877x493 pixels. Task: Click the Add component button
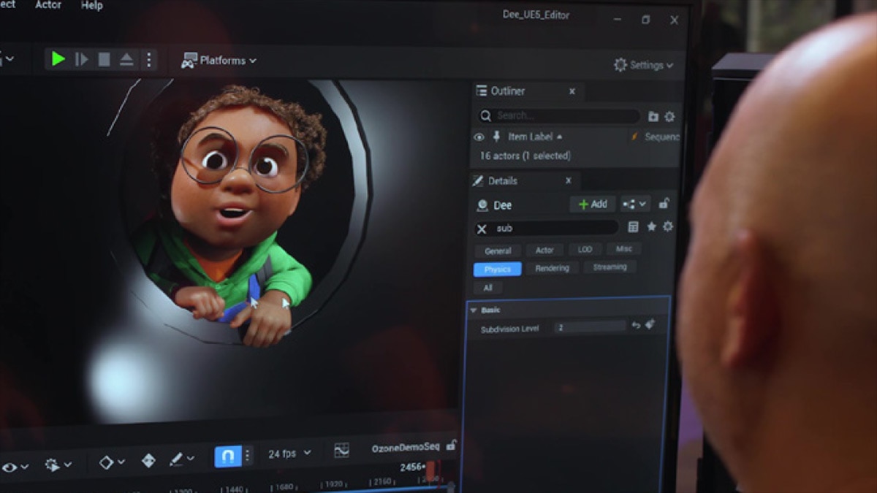coord(592,205)
